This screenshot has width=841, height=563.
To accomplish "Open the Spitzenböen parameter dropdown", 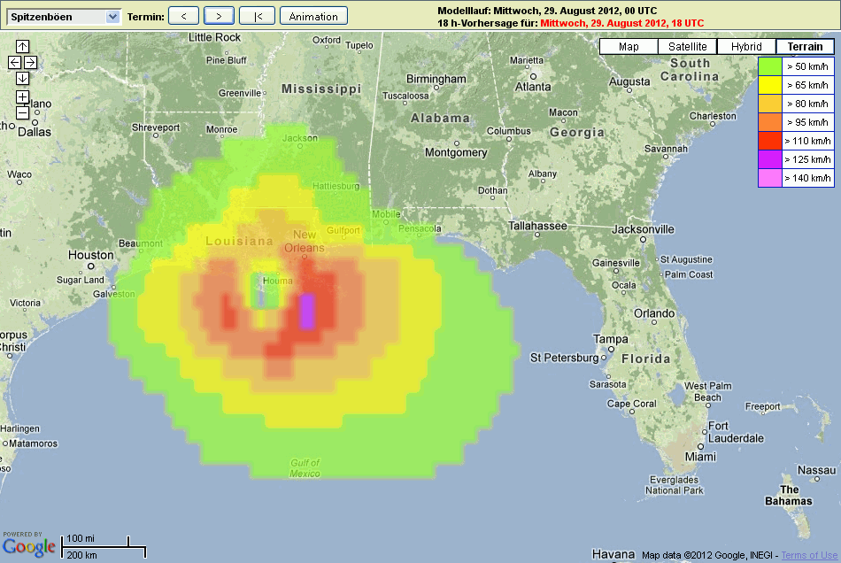I will click(63, 16).
